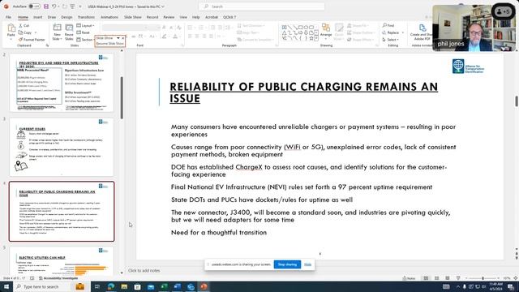Expand Customize Quick Access Toolbar arrow
The width and height of the screenshot is (519, 292).
[x=79, y=6]
